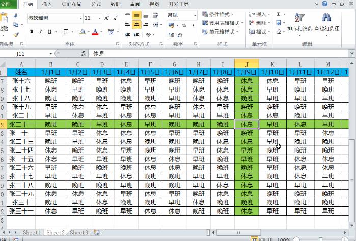Image resolution: width=356 pixels, height=241 pixels.
Task: Click the zoom slider handle
Action: (320, 239)
